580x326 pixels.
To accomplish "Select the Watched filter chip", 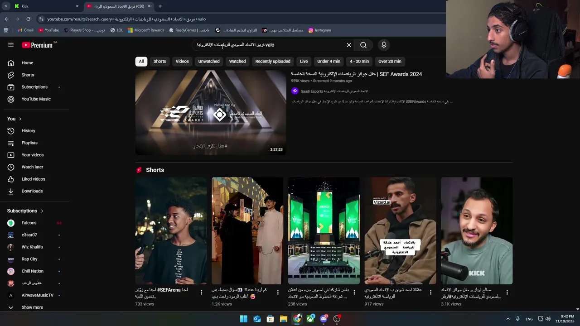I will pyautogui.click(x=237, y=61).
